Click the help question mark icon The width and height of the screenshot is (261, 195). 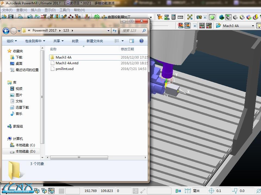pyautogui.click(x=141, y=41)
